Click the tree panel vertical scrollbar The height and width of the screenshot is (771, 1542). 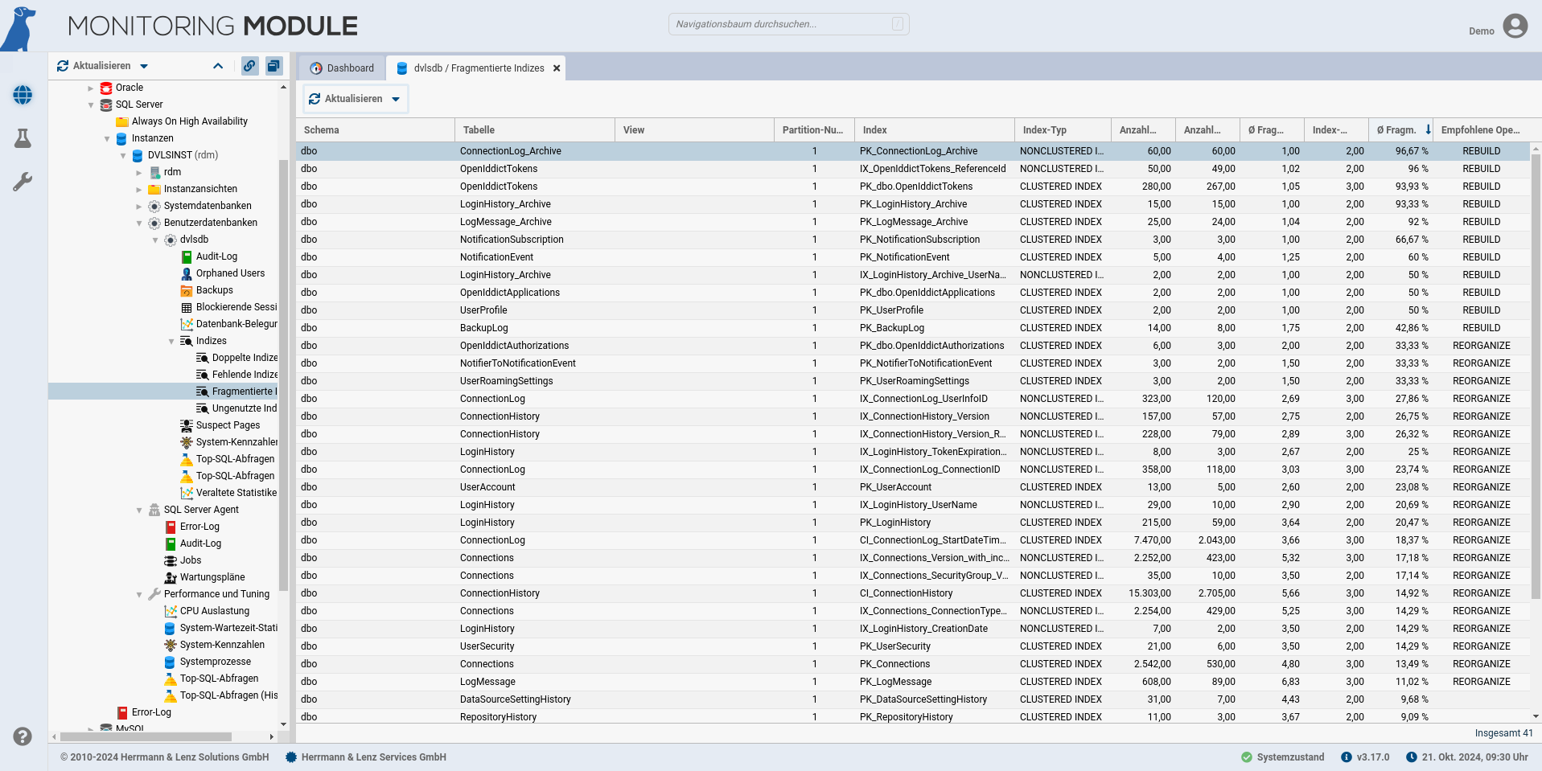[283, 374]
